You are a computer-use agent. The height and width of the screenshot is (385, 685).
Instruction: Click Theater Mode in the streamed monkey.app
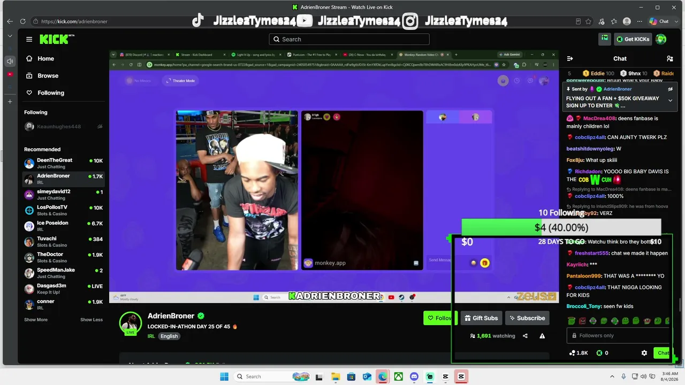point(180,81)
